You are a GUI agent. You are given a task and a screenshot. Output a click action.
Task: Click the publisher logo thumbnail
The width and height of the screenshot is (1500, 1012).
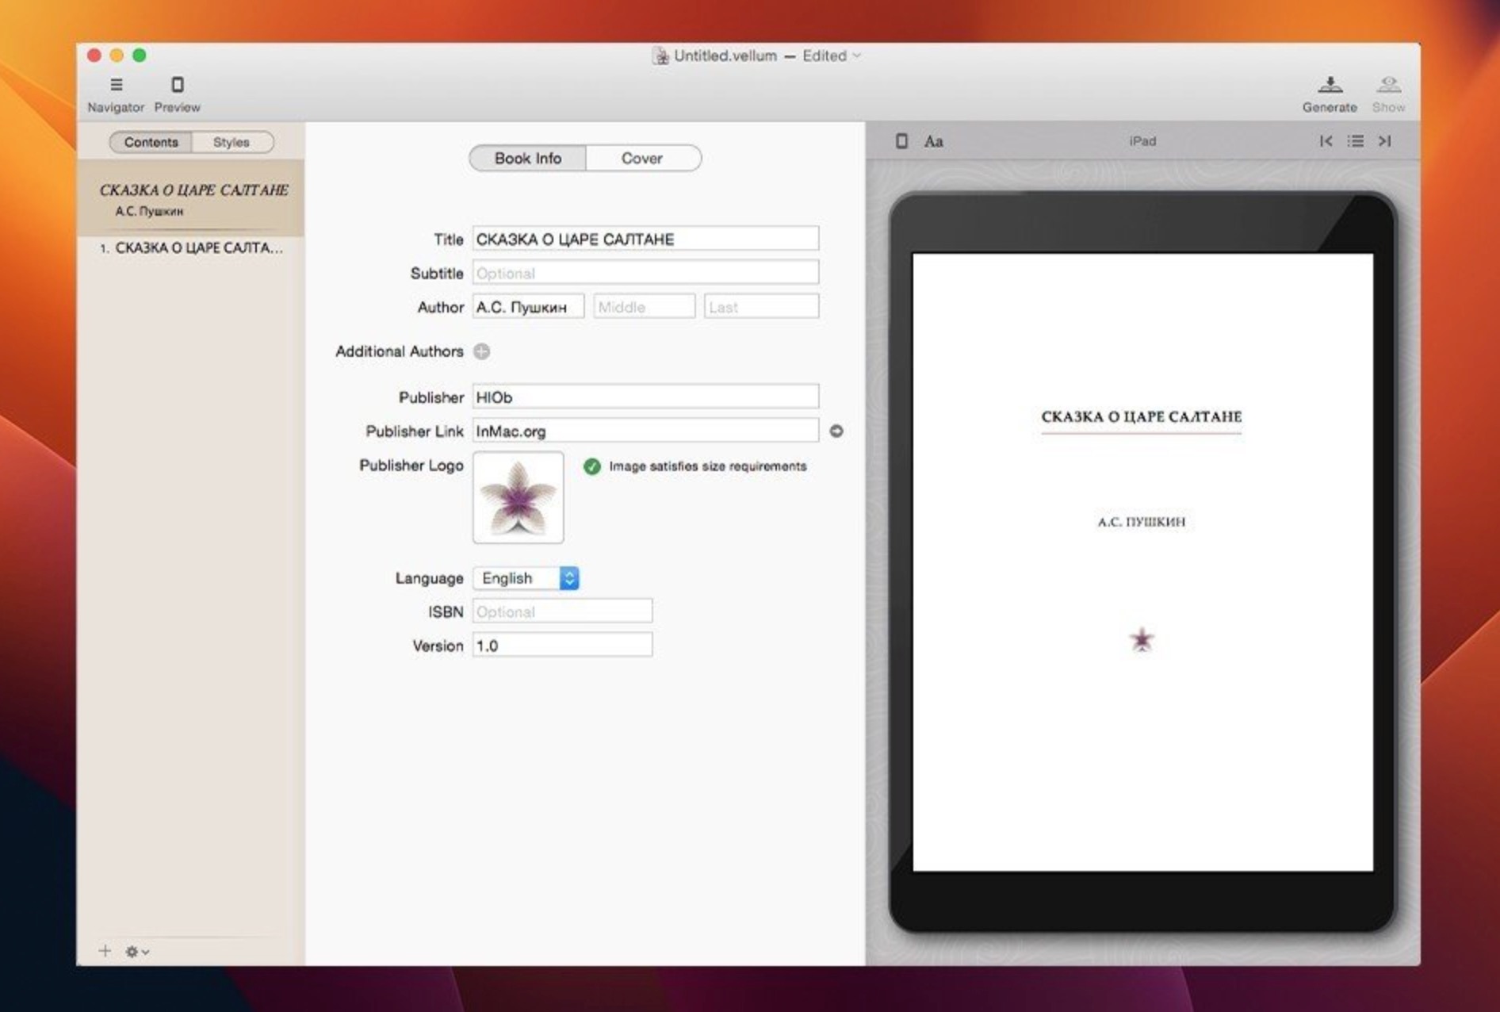[518, 497]
